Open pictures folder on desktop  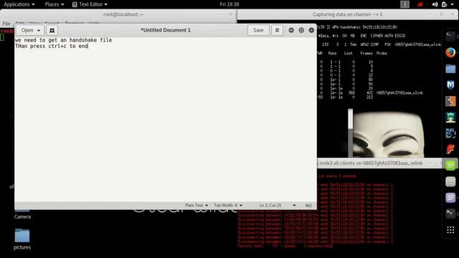[22, 239]
